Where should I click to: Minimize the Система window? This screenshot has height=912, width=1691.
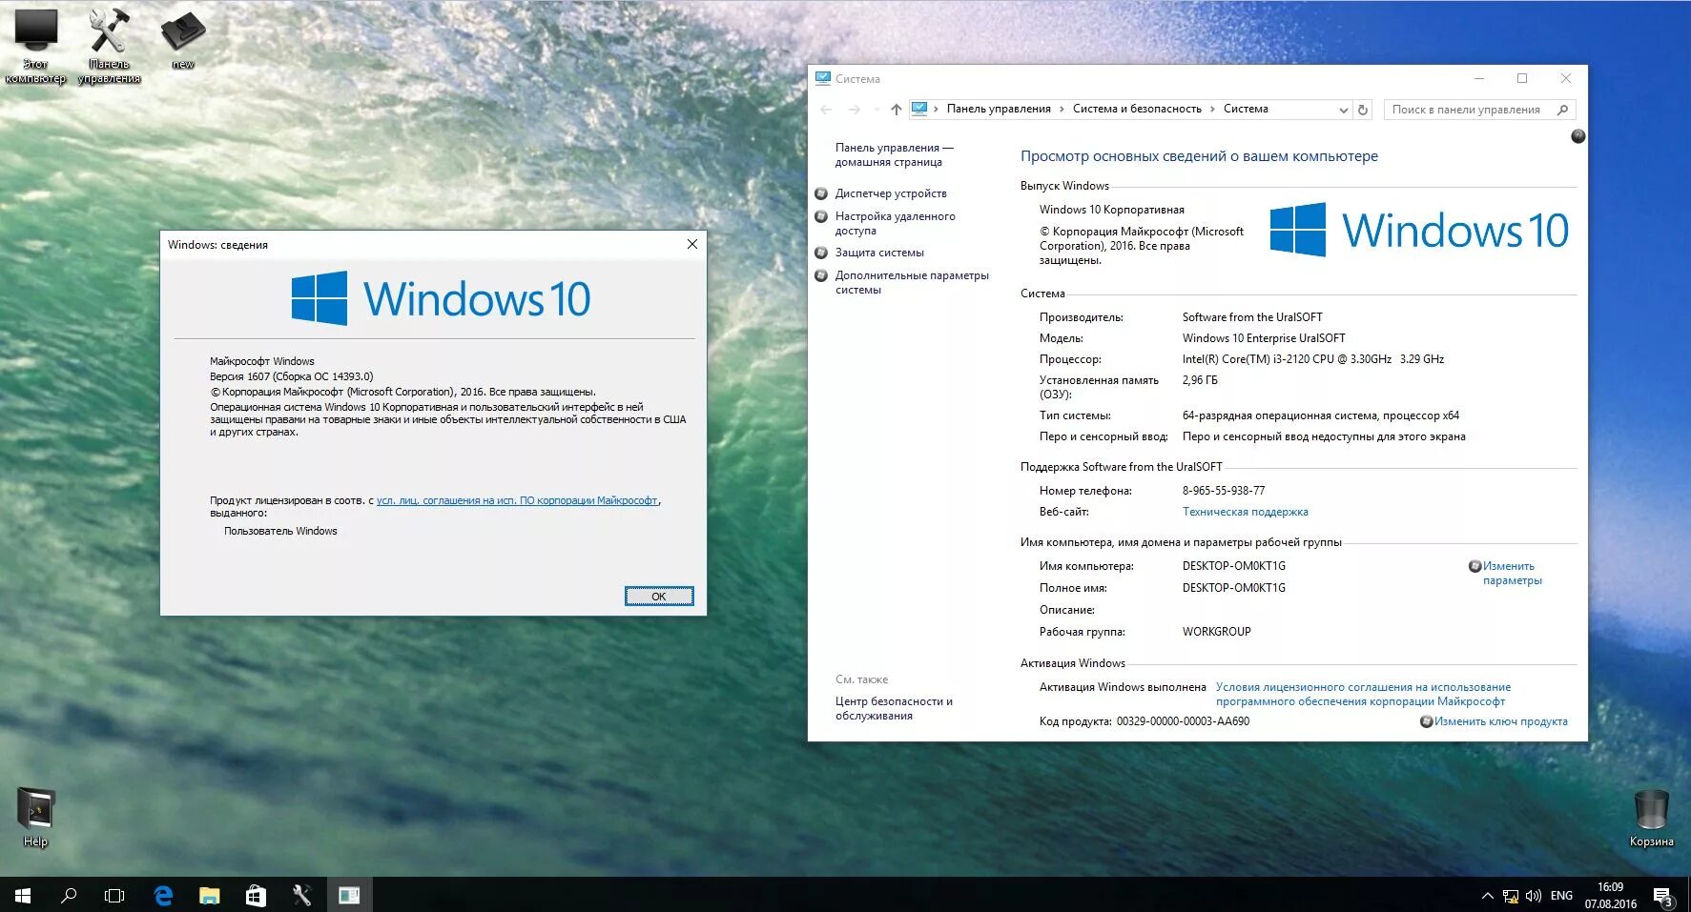coord(1479,78)
